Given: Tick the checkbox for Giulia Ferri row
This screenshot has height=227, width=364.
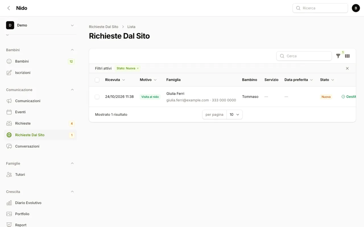Looking at the screenshot, I should coord(97,97).
